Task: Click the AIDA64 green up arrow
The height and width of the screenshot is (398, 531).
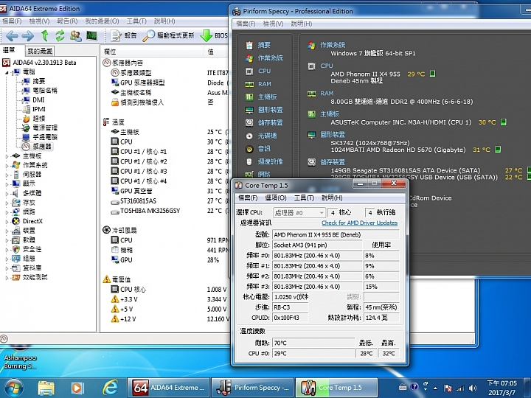Action: [x=44, y=35]
